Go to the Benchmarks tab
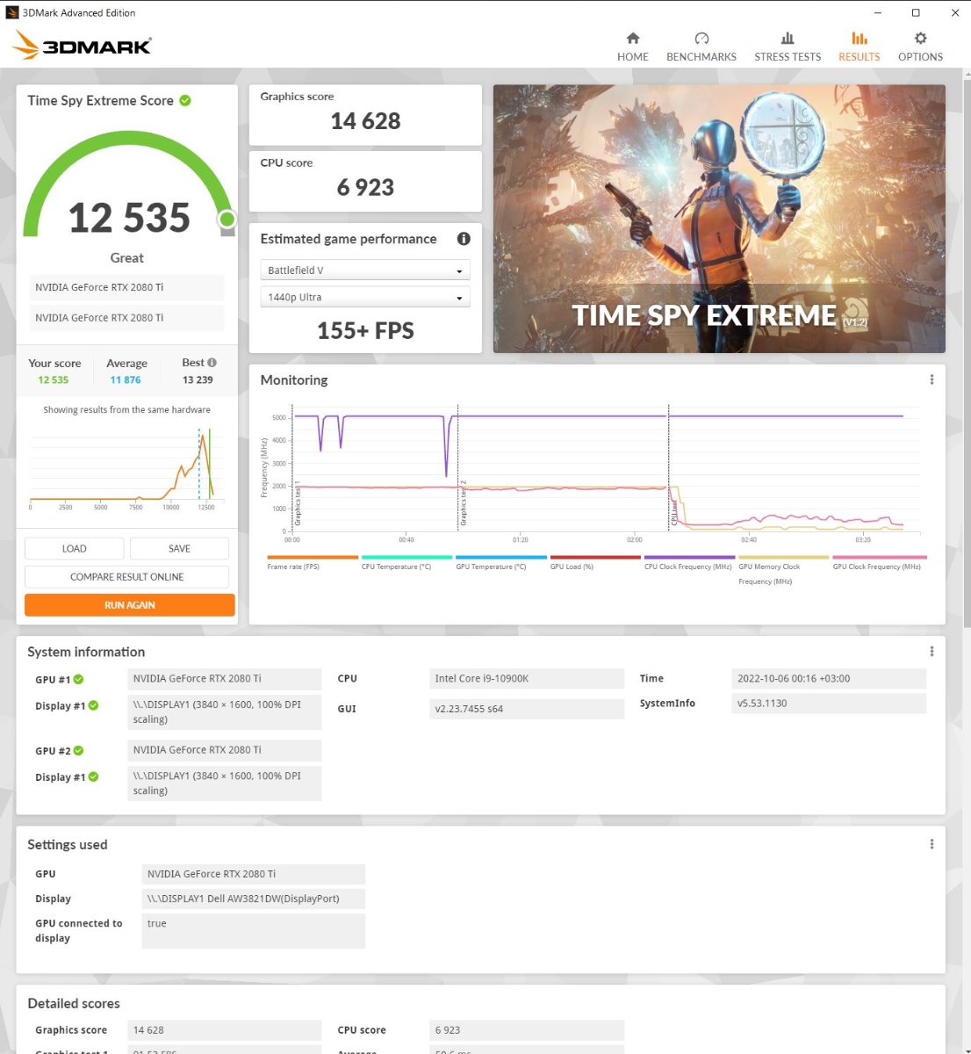This screenshot has height=1054, width=971. click(701, 47)
